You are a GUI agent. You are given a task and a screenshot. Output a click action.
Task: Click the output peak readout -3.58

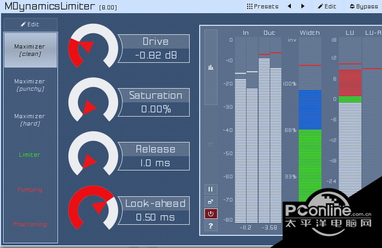tap(270, 228)
